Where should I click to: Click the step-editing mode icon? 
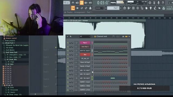[x=82, y=8]
